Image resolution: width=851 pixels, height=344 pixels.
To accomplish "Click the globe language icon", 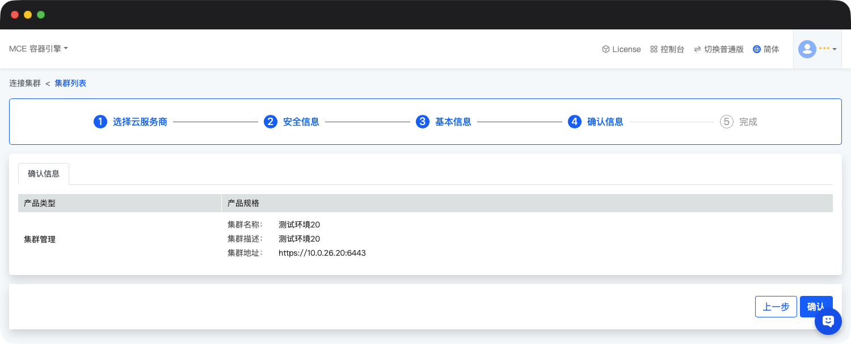I will point(756,49).
